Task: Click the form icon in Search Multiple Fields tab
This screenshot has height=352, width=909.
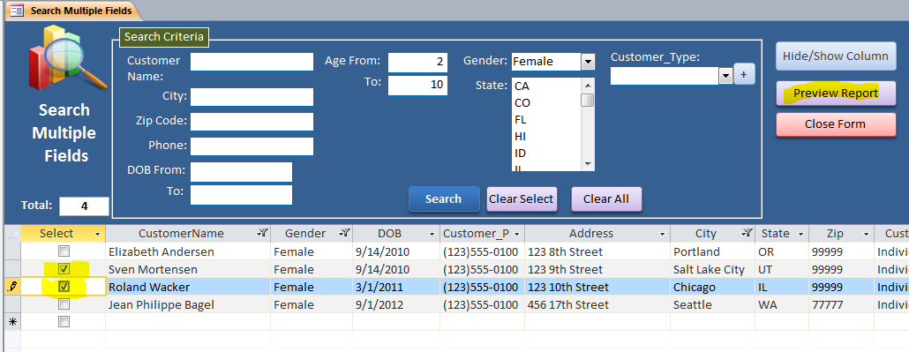Action: (x=17, y=11)
